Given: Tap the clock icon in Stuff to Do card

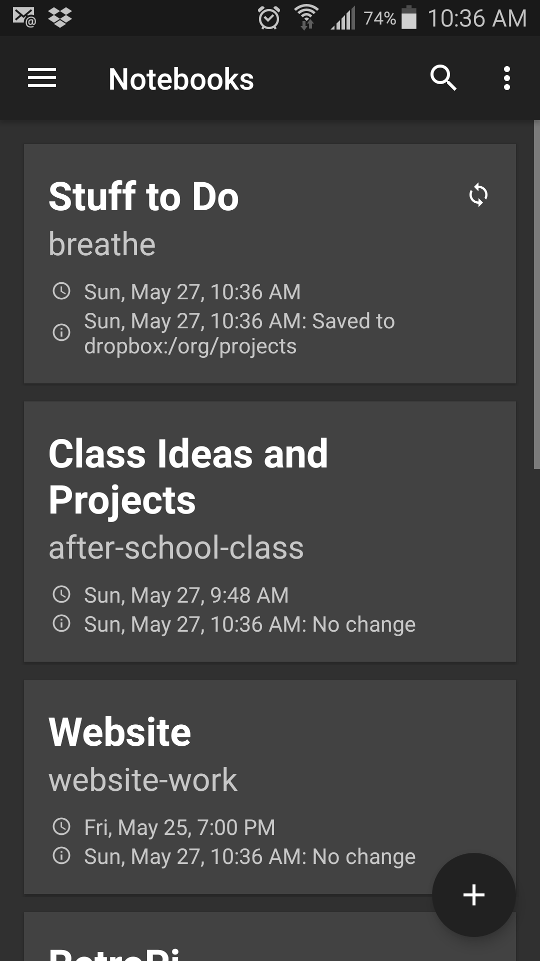Looking at the screenshot, I should tap(61, 291).
